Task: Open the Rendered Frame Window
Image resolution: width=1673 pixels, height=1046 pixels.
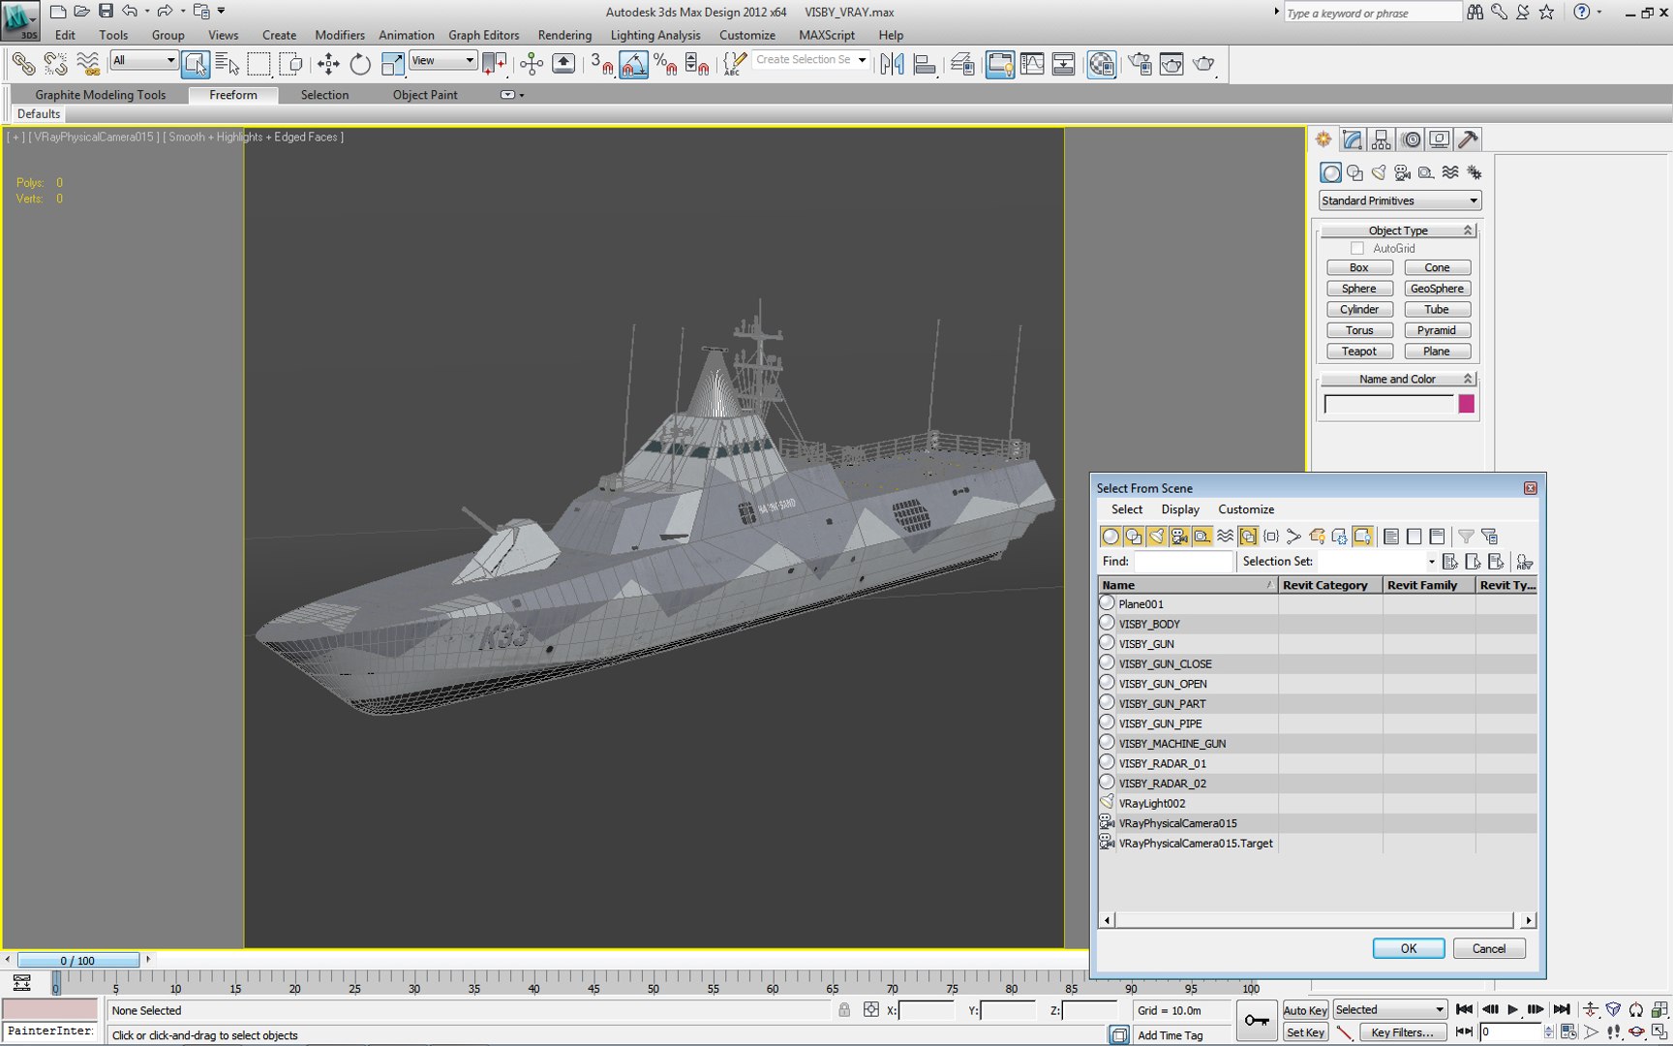Action: tap(1171, 64)
